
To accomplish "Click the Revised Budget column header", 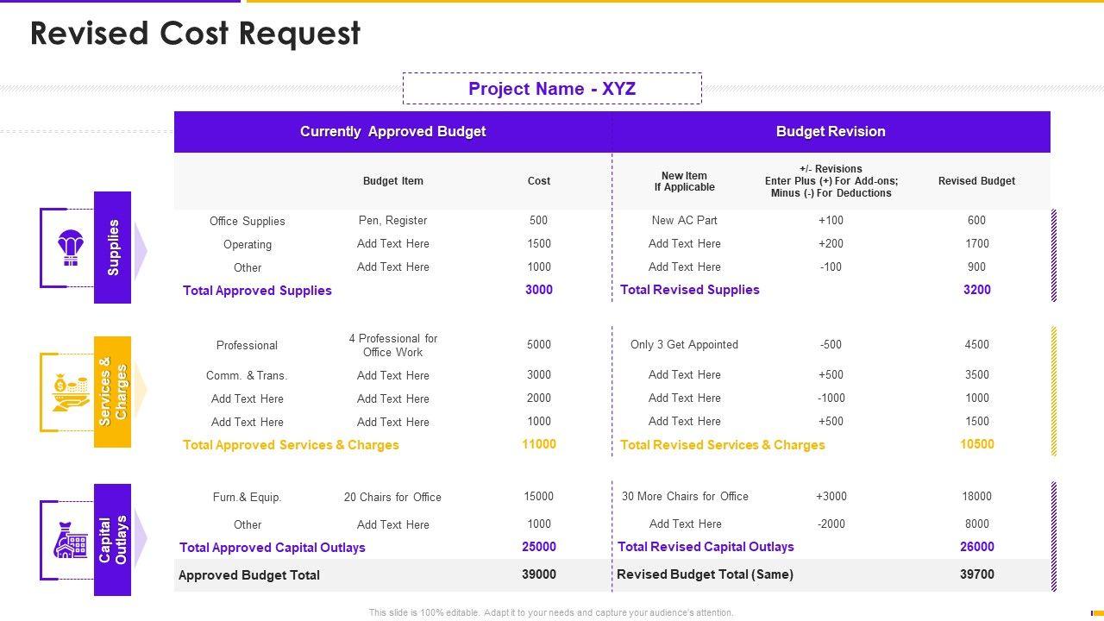I will [x=976, y=181].
